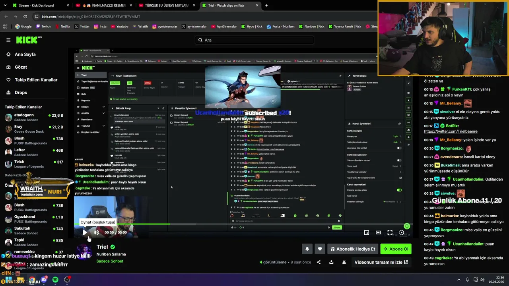509x286 pixels.
Task: Share the clip via share icon
Action: 319,262
